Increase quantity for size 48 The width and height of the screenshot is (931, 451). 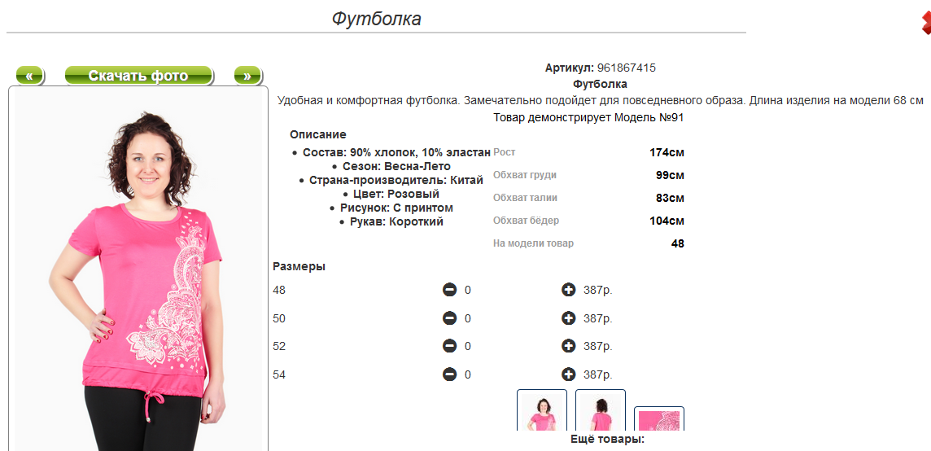568,290
